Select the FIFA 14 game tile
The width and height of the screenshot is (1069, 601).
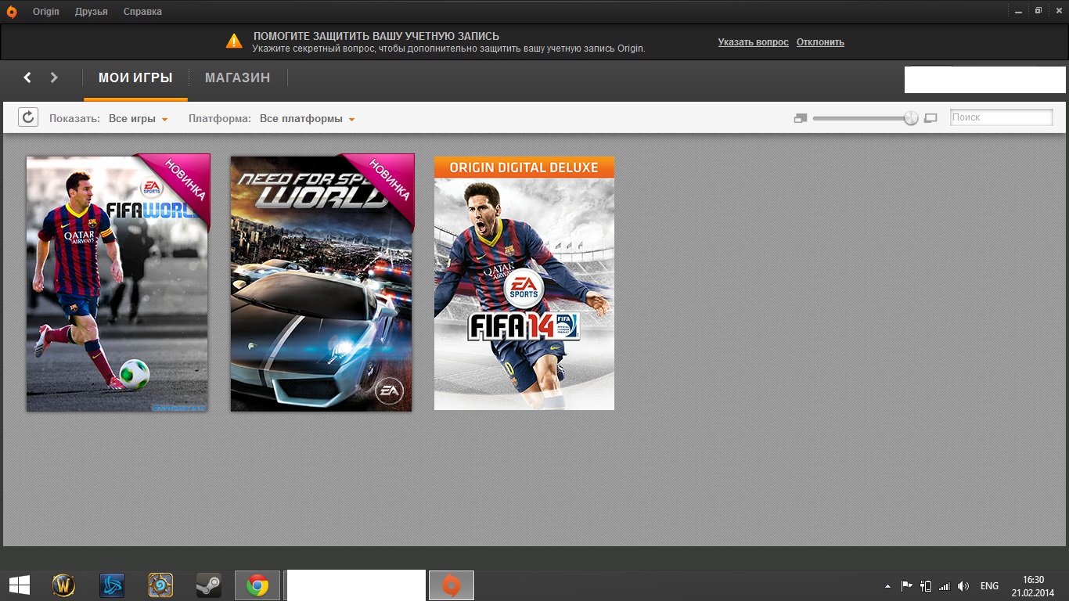coord(524,283)
